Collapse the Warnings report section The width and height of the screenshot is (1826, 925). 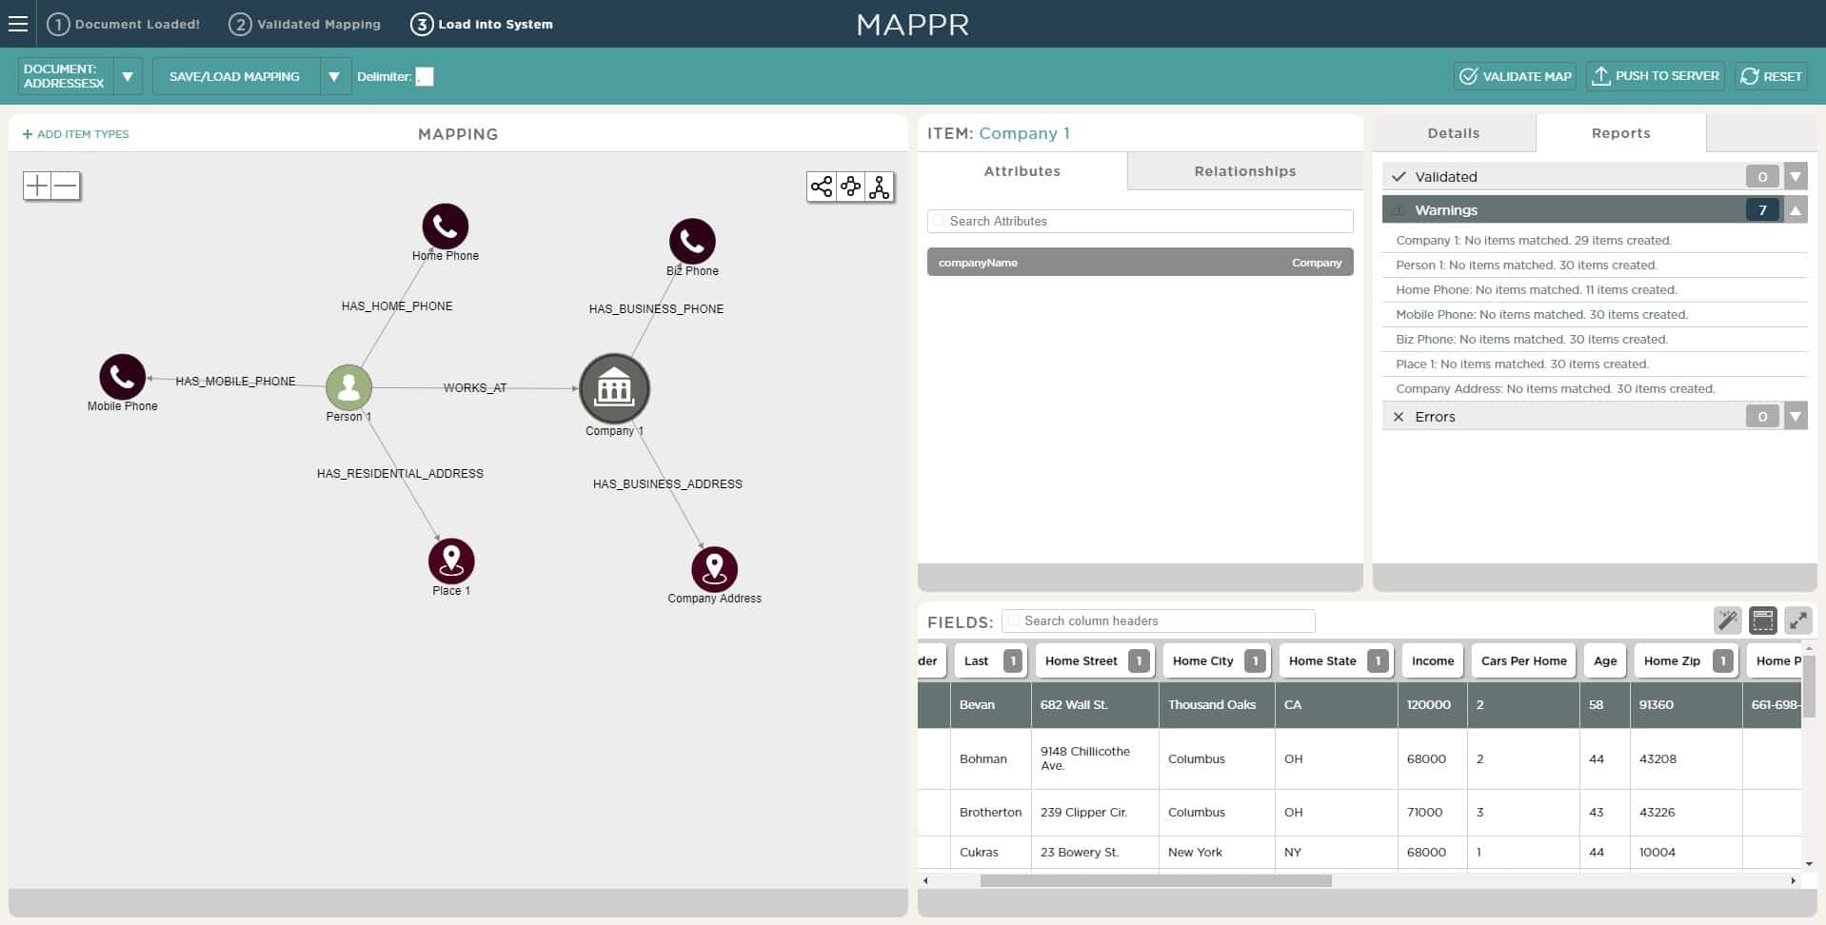pos(1796,209)
